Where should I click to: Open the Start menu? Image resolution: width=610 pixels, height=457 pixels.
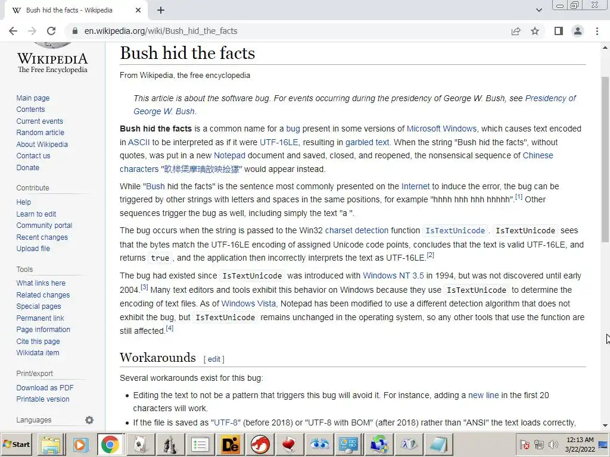(17, 444)
